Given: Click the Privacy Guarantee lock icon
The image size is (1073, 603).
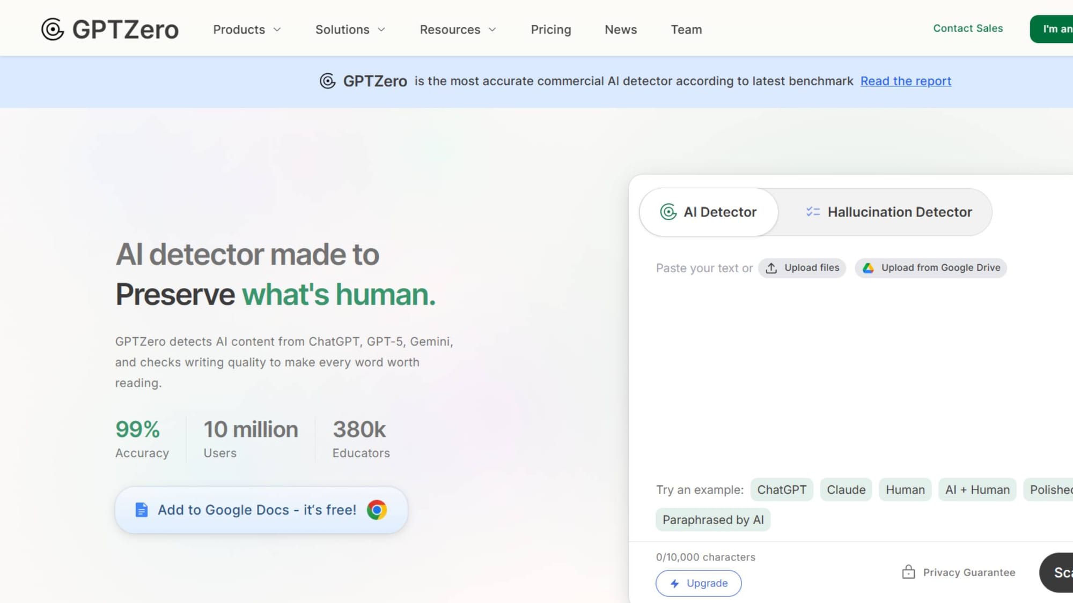Looking at the screenshot, I should 908,572.
